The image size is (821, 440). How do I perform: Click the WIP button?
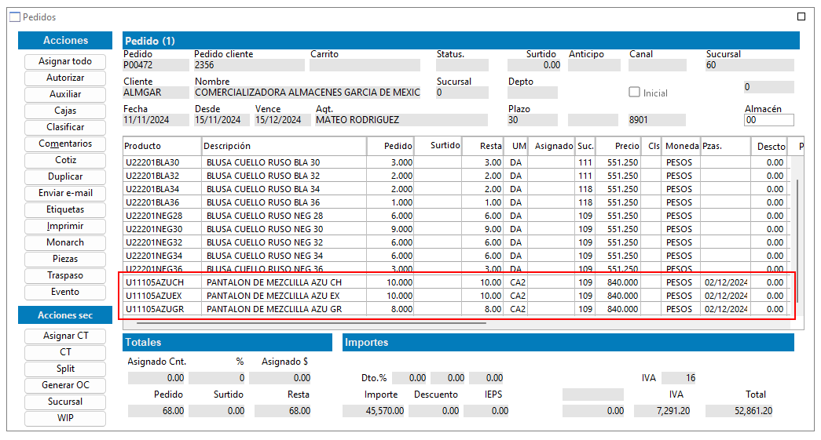click(x=65, y=418)
